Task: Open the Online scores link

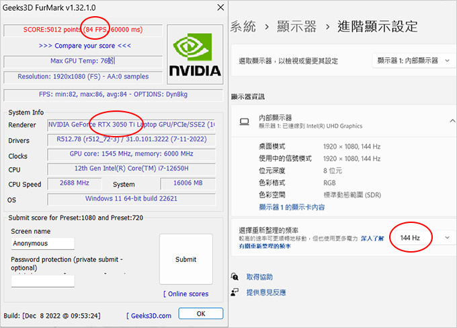Action: pyautogui.click(x=186, y=294)
